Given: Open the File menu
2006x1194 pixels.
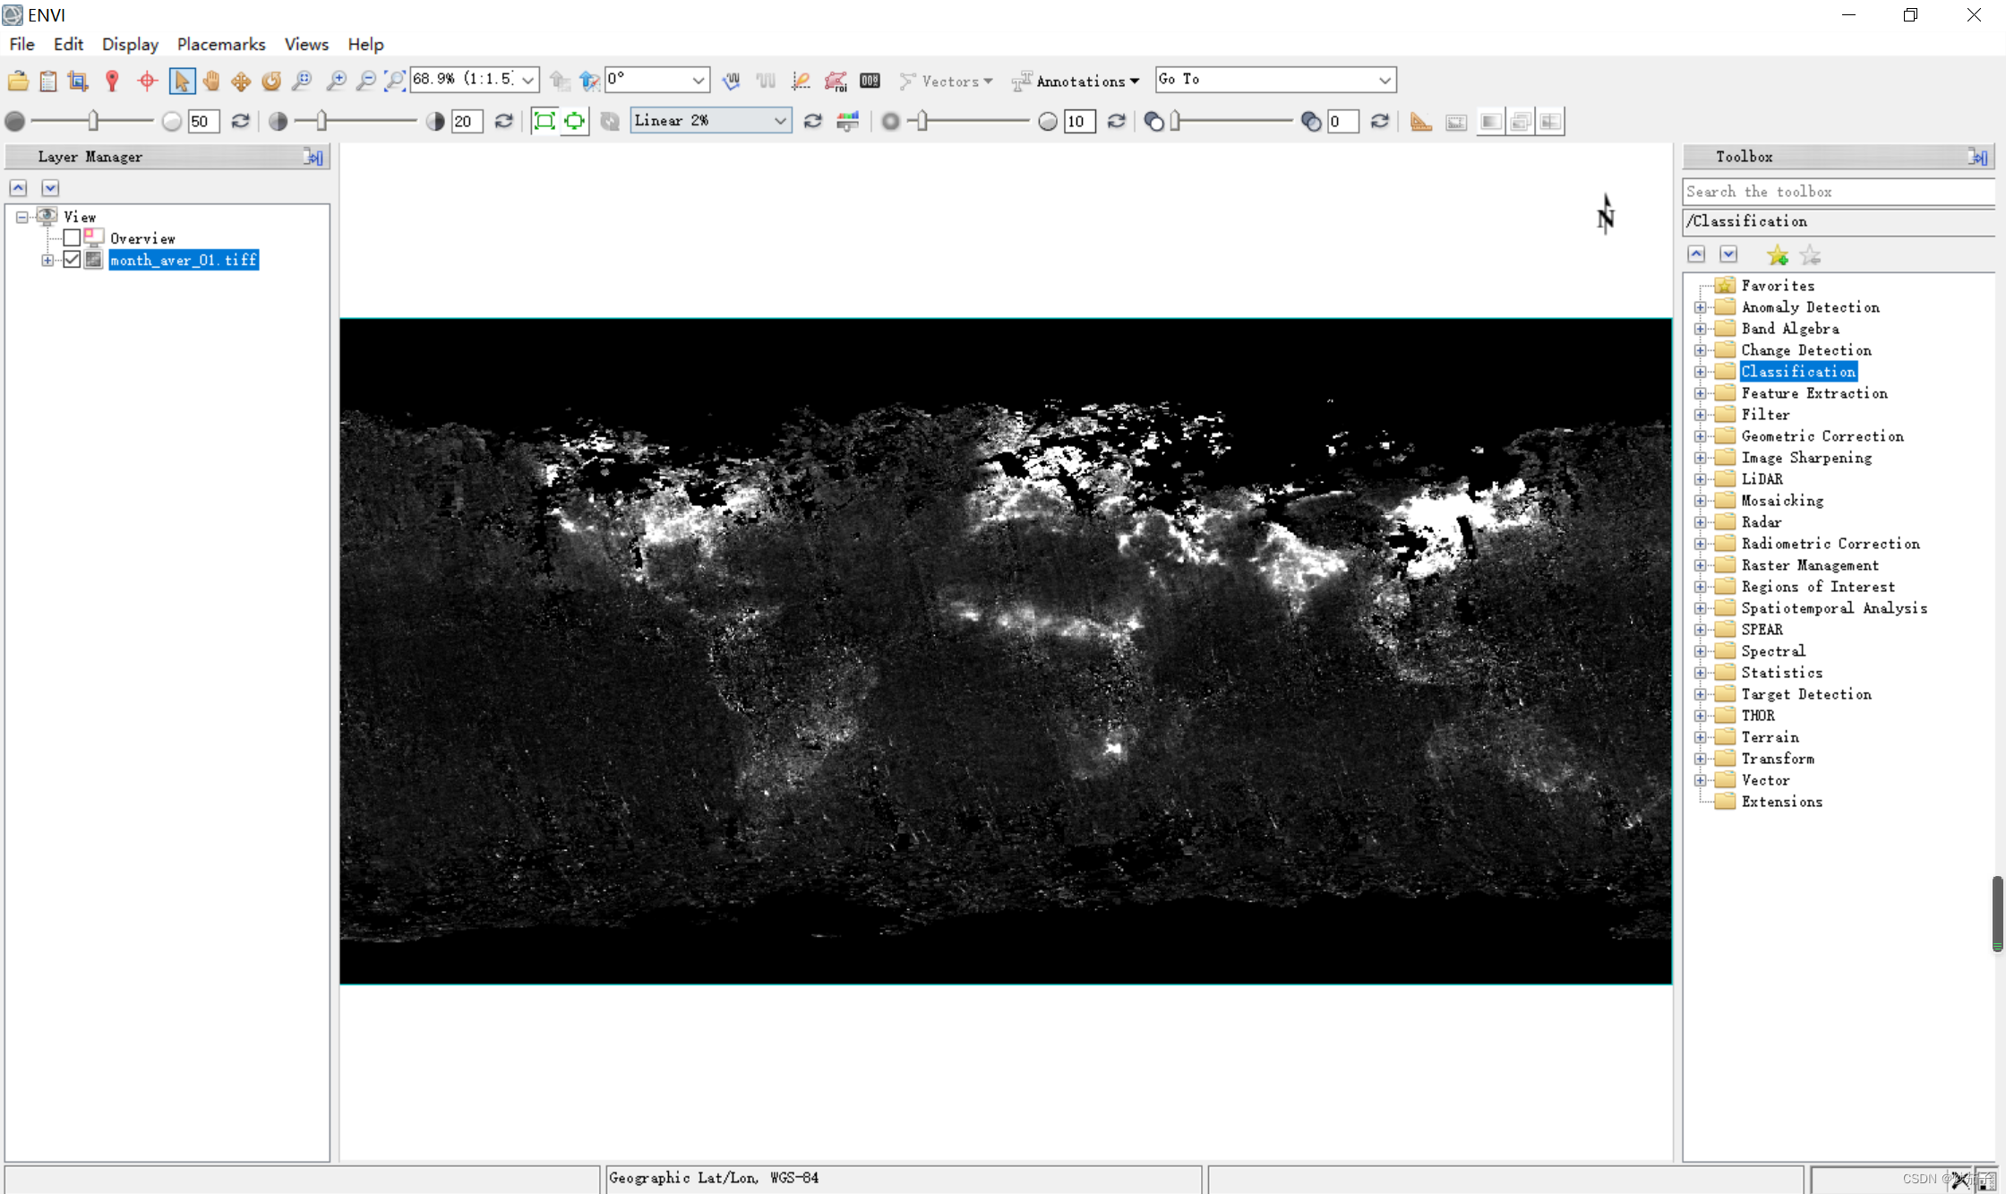Looking at the screenshot, I should [21, 44].
